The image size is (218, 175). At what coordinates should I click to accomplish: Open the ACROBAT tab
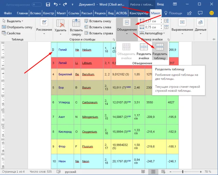(122, 13)
